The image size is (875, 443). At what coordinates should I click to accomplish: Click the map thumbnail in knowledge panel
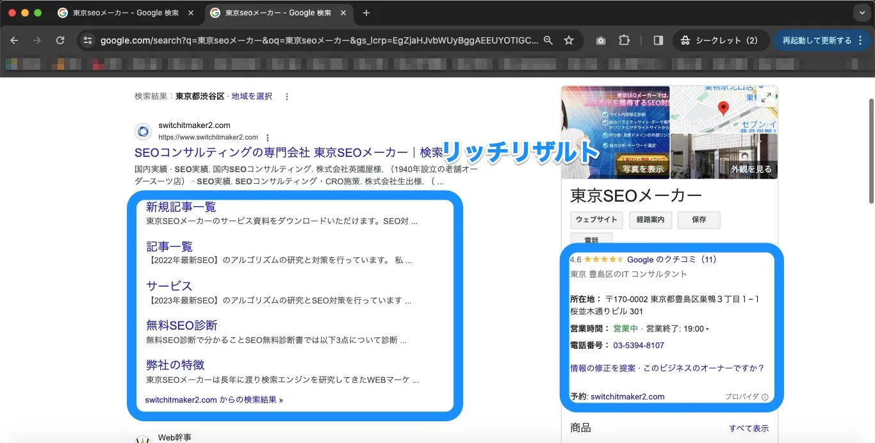(x=724, y=109)
